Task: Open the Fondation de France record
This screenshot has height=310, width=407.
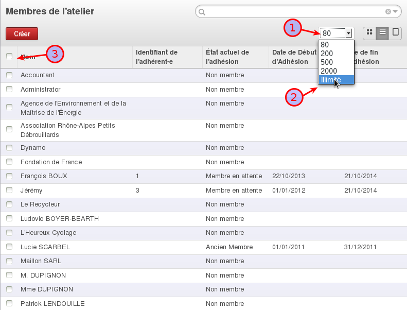Action: click(51, 162)
